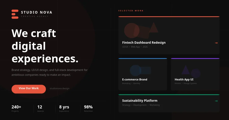Screen dimensions: 229x120
Task: Click the green arrow on Sustainability Platform card
Action: tap(216, 101)
